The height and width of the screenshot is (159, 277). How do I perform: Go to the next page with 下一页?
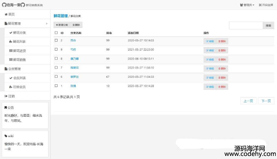[x=266, y=101]
